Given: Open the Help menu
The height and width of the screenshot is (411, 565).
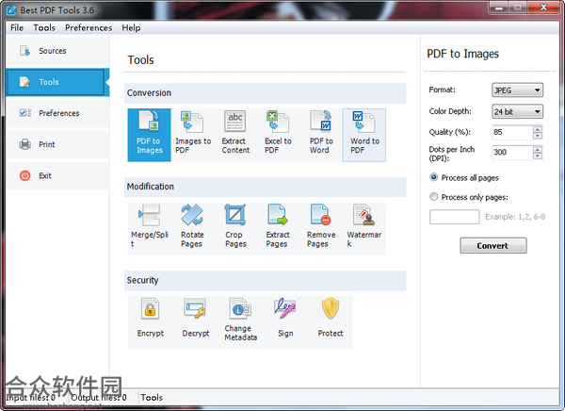Looking at the screenshot, I should tap(131, 27).
